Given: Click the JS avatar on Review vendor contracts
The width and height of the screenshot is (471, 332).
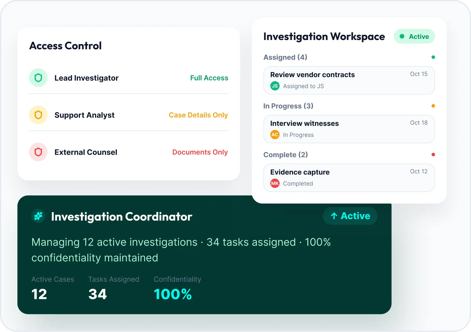Looking at the screenshot, I should pos(275,86).
